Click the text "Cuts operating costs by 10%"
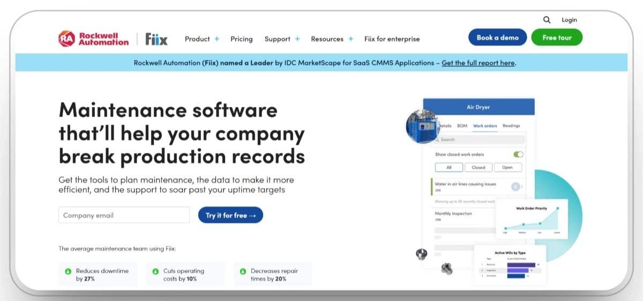 point(184,275)
